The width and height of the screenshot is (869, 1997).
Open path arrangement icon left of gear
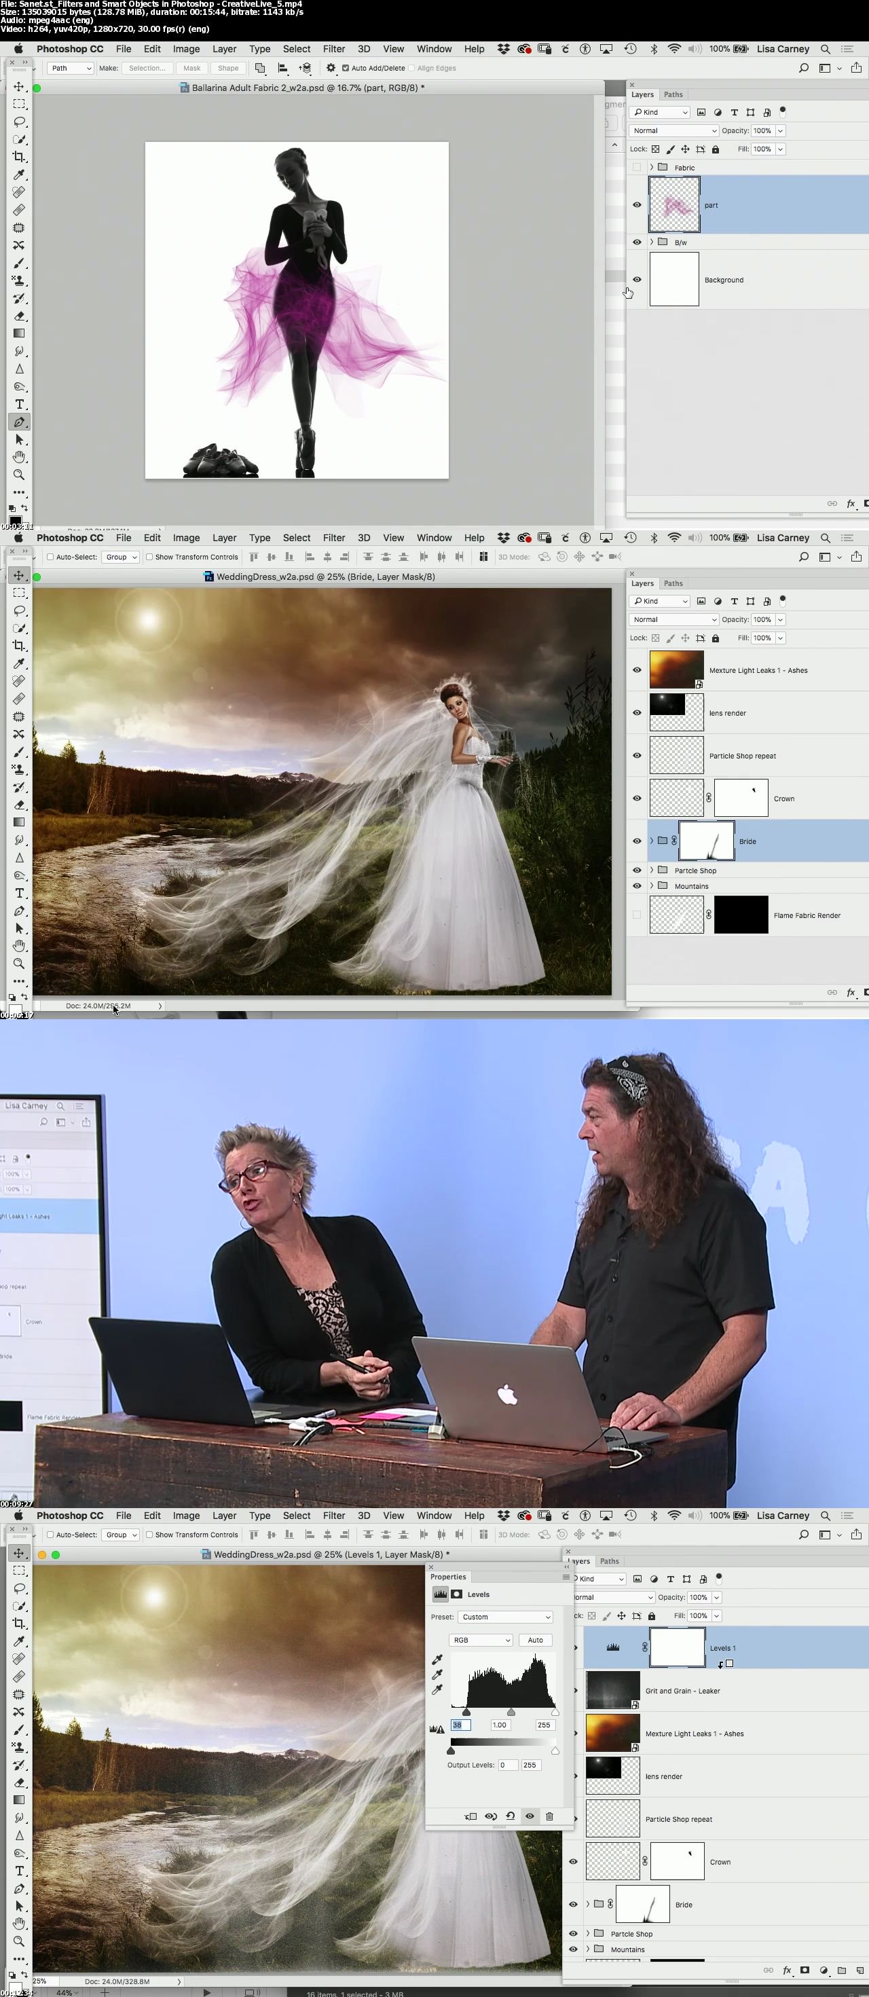pyautogui.click(x=306, y=68)
